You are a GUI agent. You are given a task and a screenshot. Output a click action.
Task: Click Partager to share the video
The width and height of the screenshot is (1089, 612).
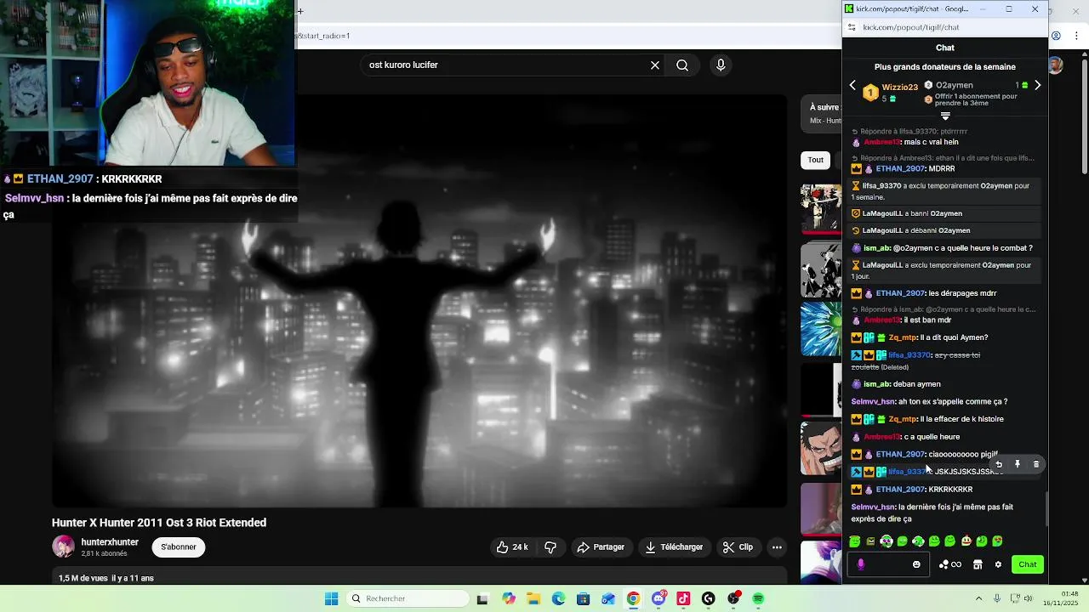(x=601, y=547)
